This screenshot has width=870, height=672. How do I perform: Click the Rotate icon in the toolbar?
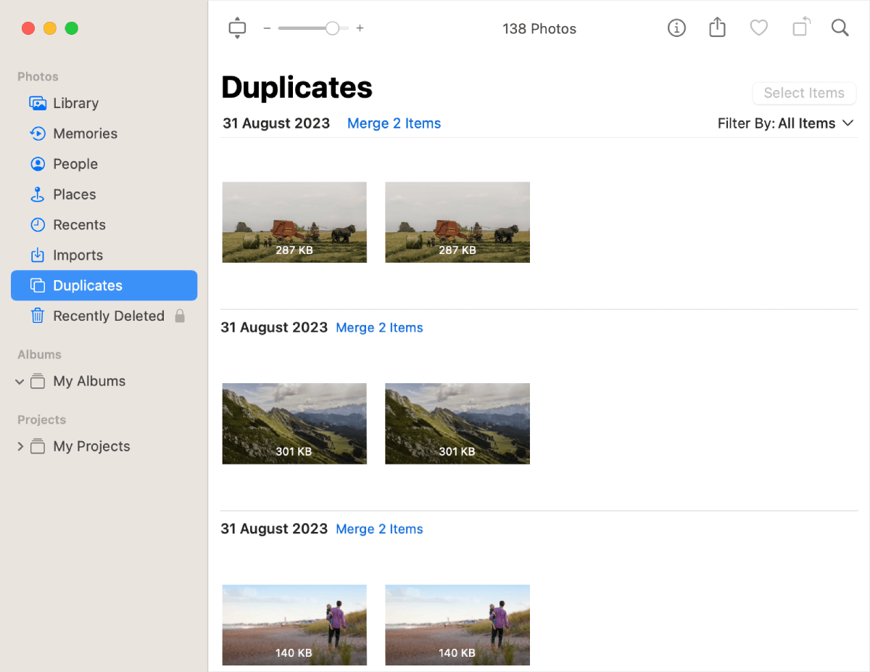click(800, 27)
